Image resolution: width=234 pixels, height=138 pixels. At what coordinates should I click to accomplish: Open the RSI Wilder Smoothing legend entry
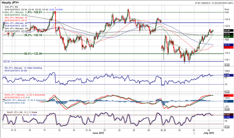(x=23, y=68)
